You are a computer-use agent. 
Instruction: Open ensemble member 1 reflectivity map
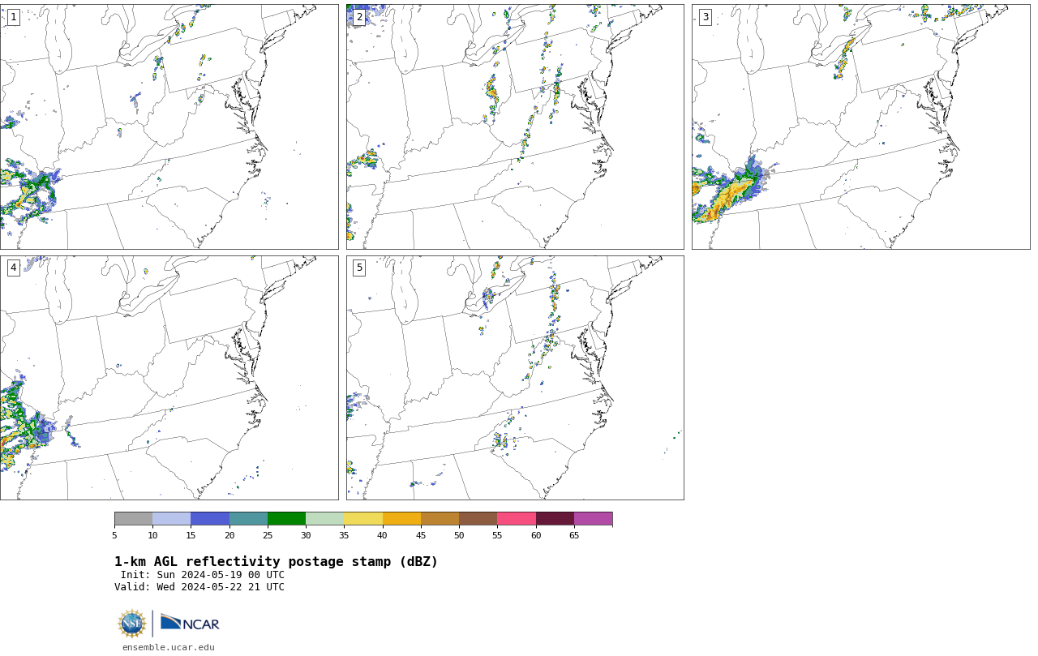coord(169,126)
